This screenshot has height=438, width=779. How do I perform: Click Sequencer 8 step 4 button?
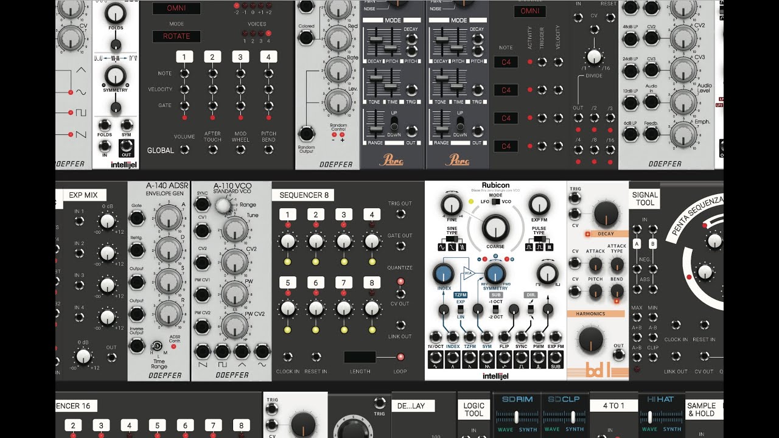tap(372, 215)
